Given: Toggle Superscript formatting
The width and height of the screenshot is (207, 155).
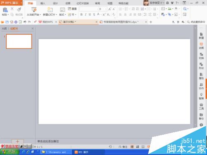Looking at the screenshot, I should coord(104,14).
